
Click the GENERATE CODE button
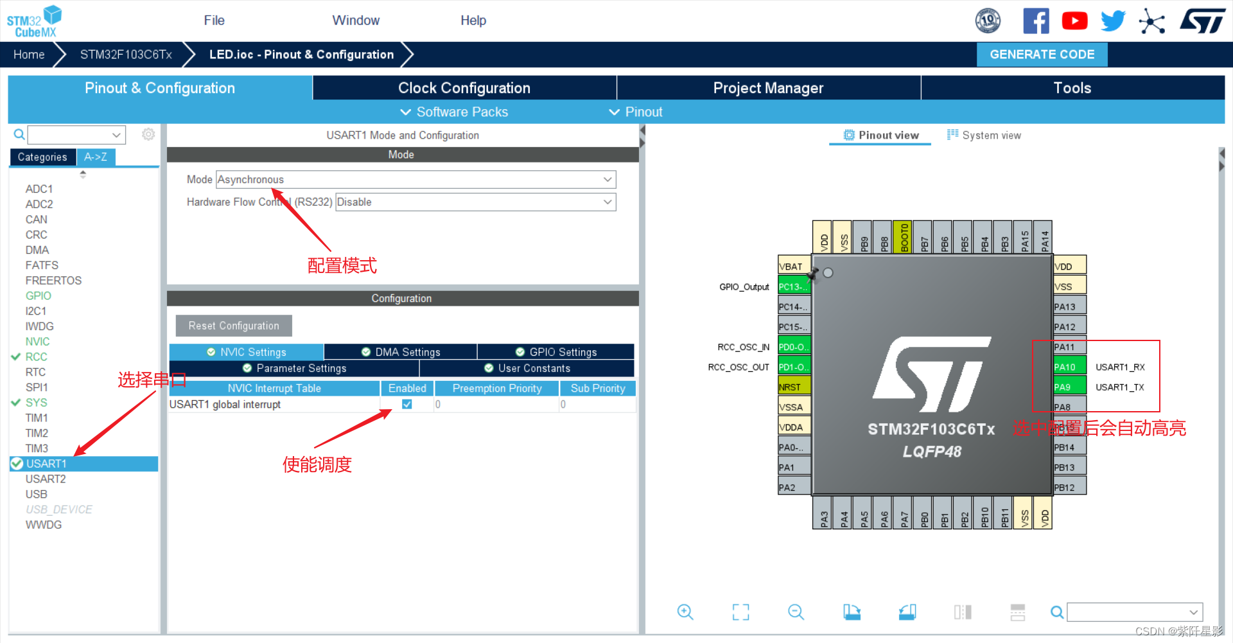tap(1042, 55)
